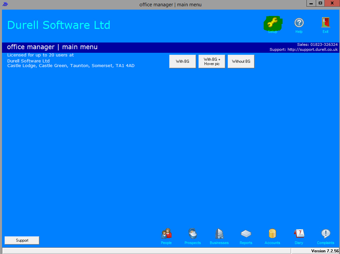Maximize the office manager window
This screenshot has width=340, height=254.
[x=320, y=3]
